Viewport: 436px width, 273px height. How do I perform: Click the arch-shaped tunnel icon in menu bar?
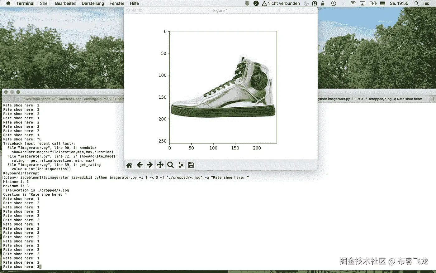315,3
